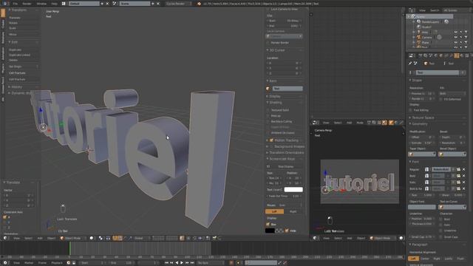
Task: Open the Render Layers properties tab
Action: 426,55
